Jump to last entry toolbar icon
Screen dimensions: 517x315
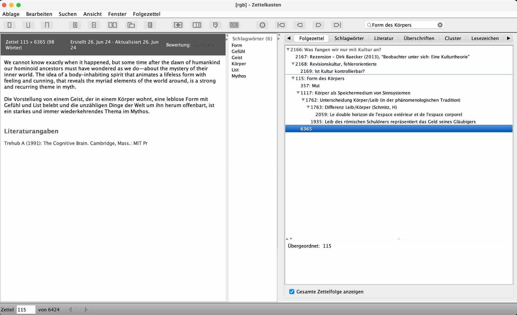click(337, 25)
